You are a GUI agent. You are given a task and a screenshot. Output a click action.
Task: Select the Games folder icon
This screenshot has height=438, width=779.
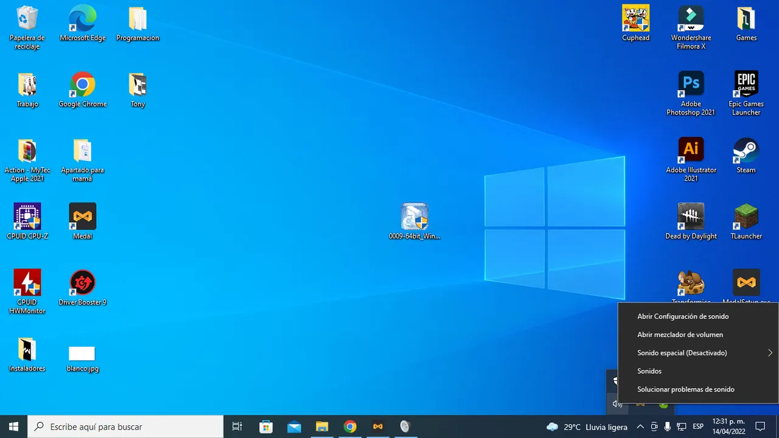(746, 24)
